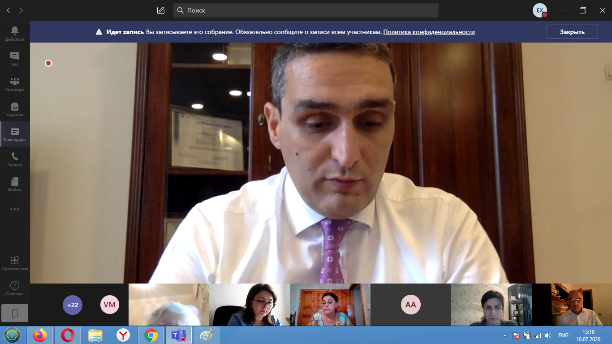This screenshot has width=612, height=344.
Task: Open Help (Справка) in sidebar
Action: coord(15,288)
